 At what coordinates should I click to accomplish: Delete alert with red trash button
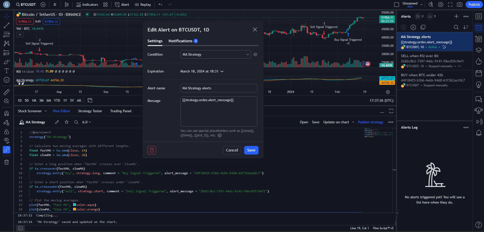(x=152, y=150)
